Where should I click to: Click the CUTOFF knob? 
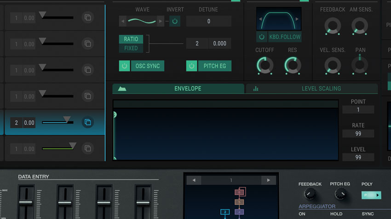[x=265, y=66]
